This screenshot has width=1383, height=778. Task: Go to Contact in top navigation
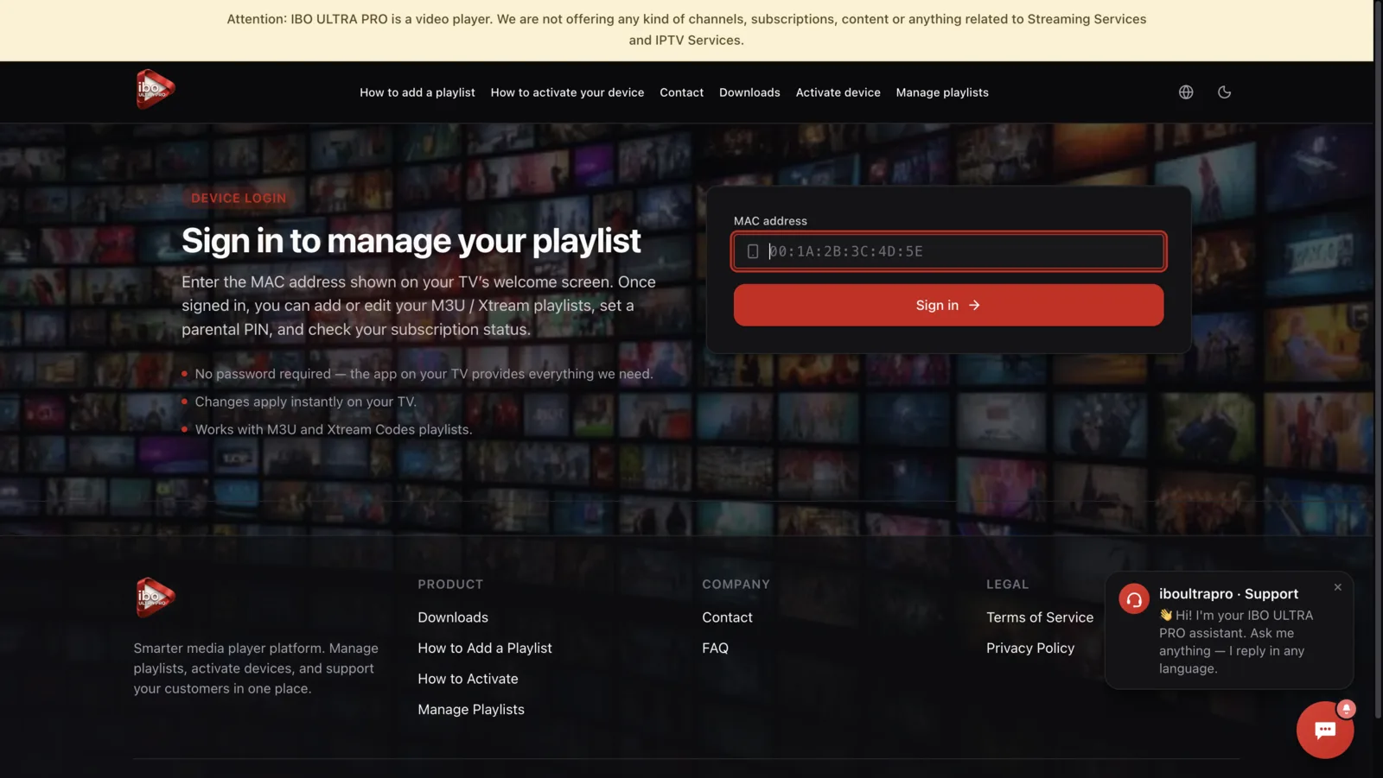[681, 92]
